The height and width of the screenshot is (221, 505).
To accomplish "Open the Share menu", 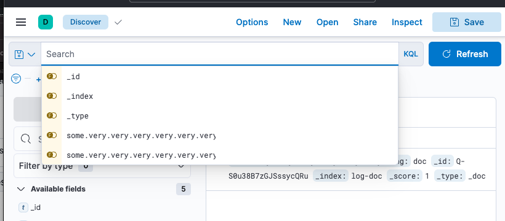I will tap(365, 22).
